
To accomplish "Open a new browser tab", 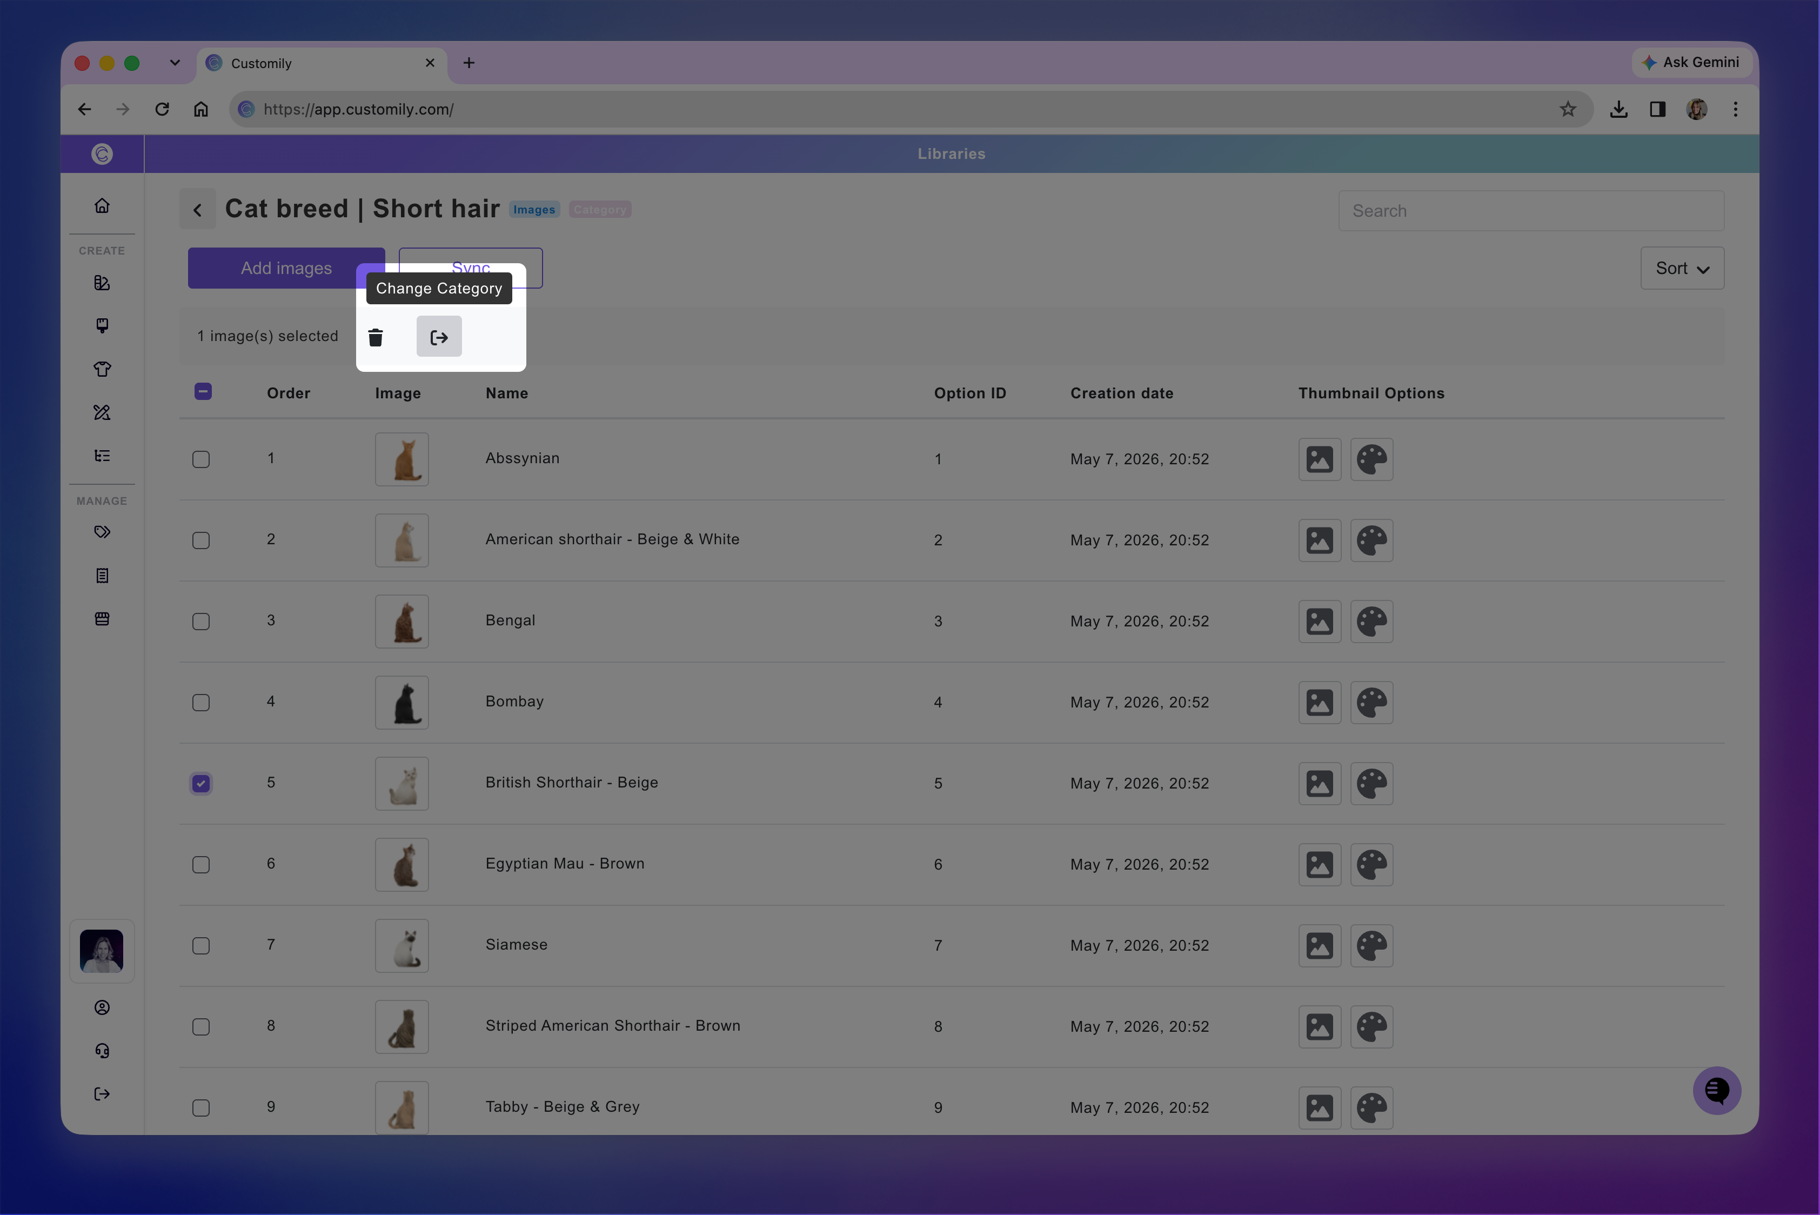I will (469, 63).
